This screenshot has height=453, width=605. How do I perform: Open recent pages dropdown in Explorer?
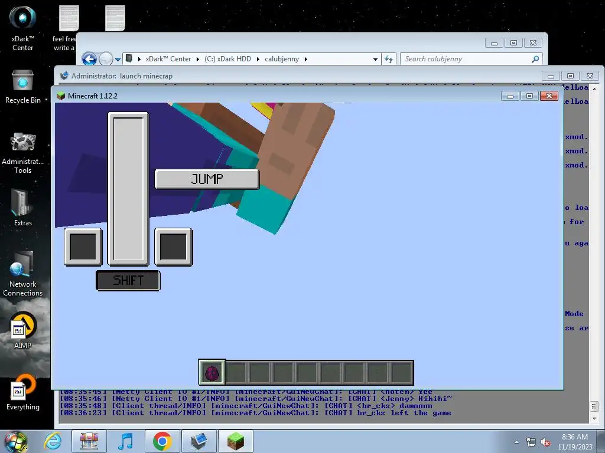pyautogui.click(x=118, y=60)
